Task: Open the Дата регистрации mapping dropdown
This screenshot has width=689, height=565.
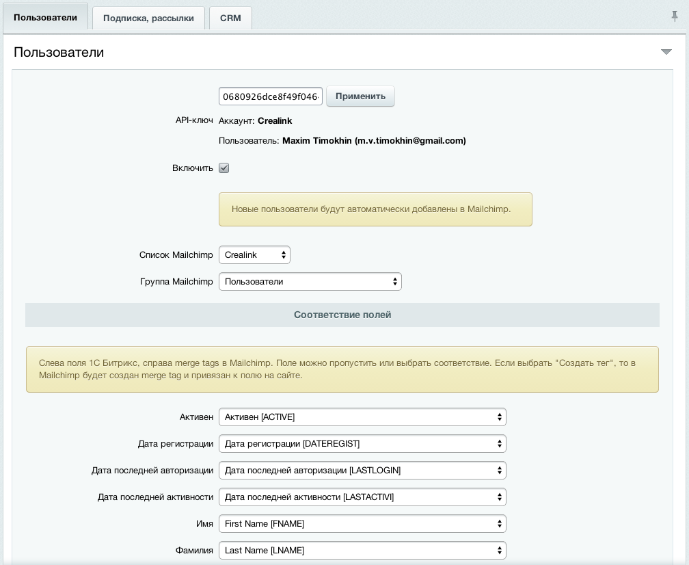Action: pos(362,443)
